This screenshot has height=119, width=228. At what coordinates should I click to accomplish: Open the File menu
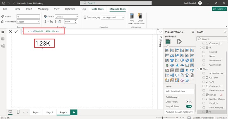point(5,9)
